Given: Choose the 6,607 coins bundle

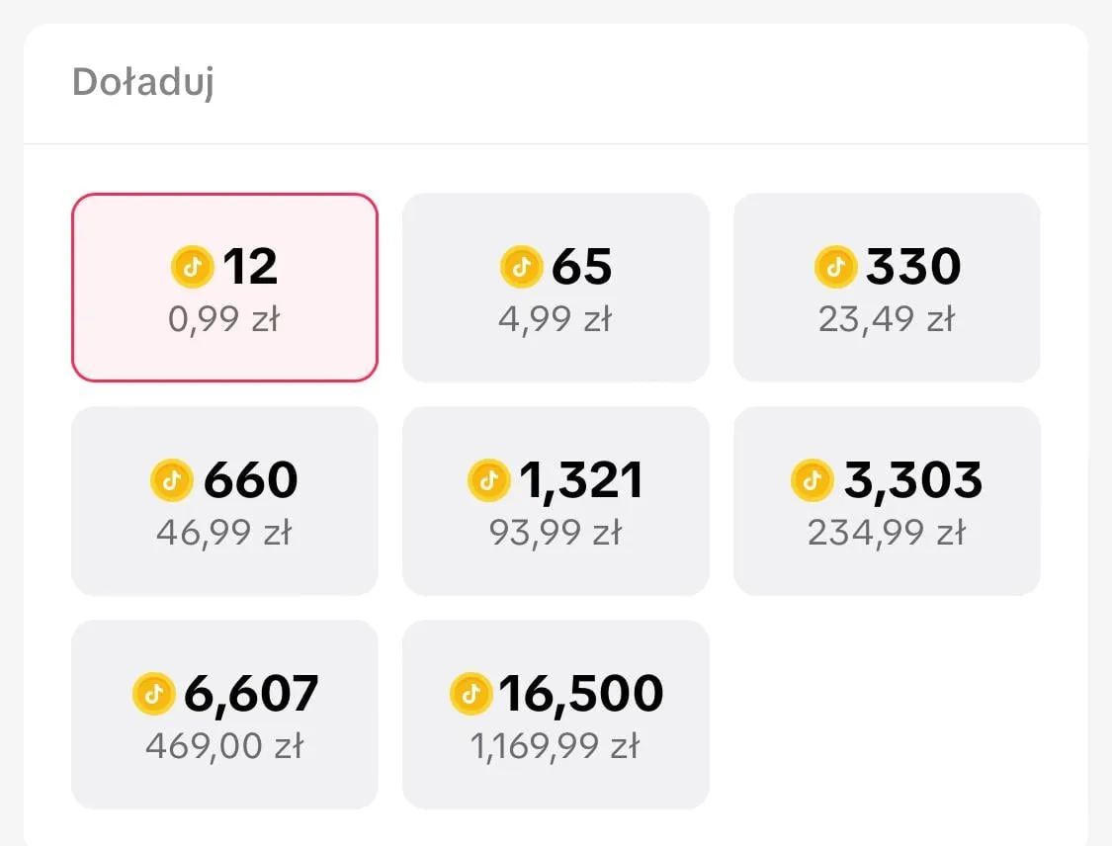Looking at the screenshot, I should coord(224,714).
